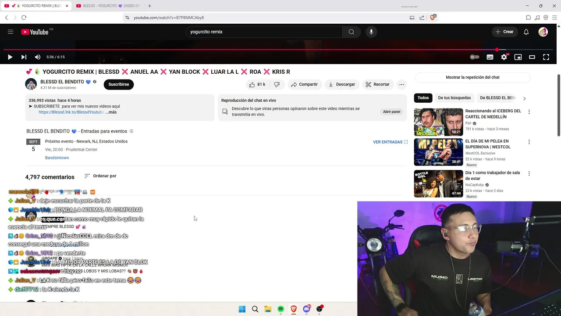561x316 pixels.
Task: Play the video
Action: pyautogui.click(x=10, y=57)
